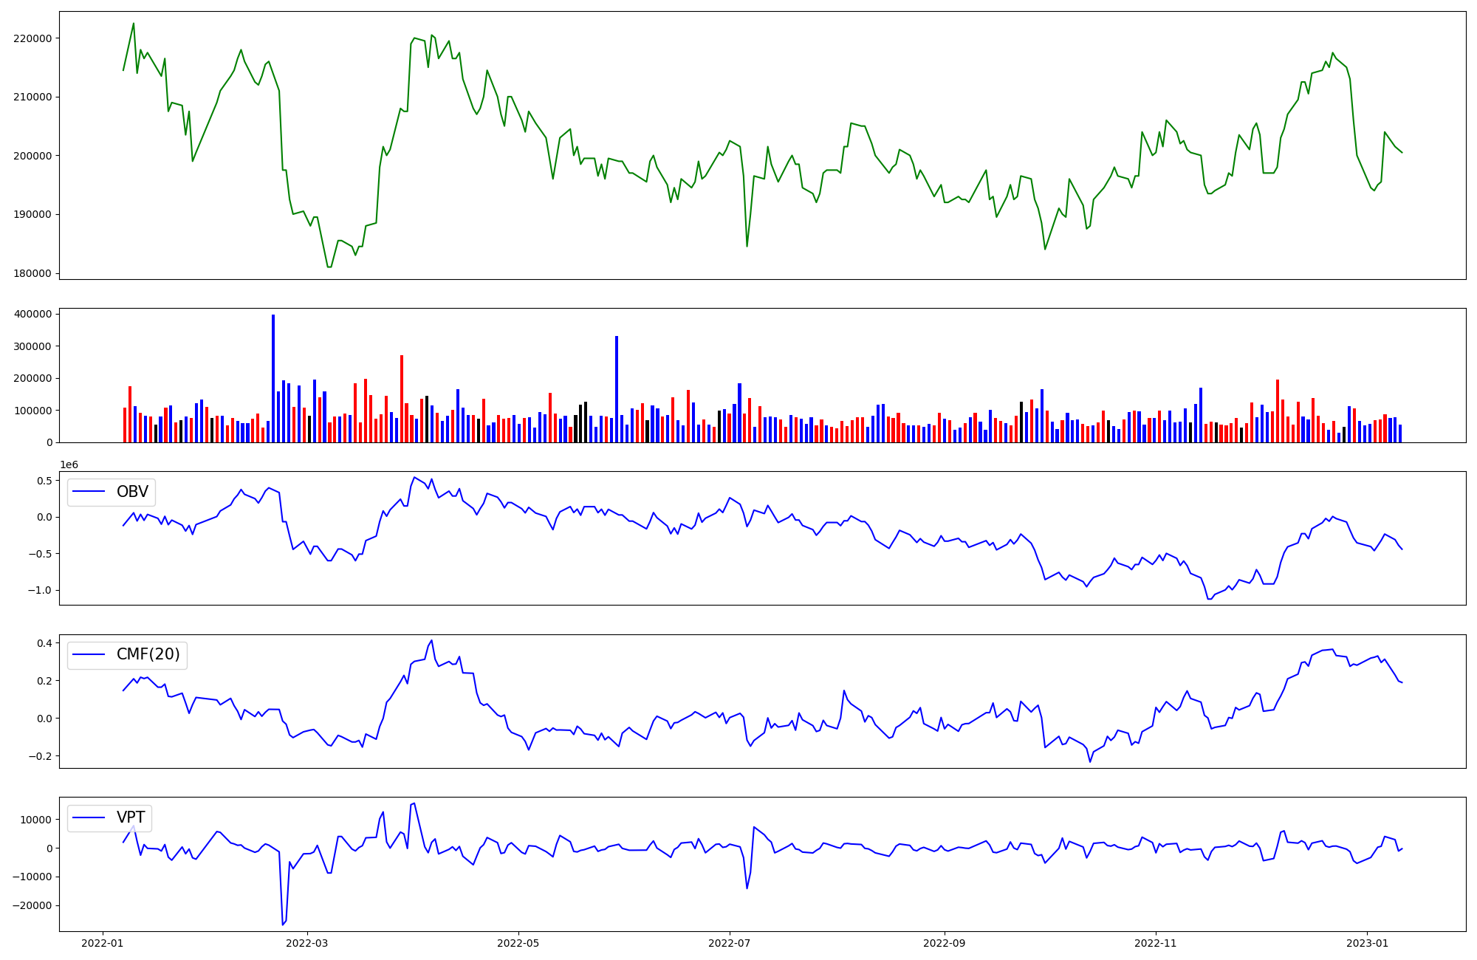
Task: Click the tall blue volume bar near 330000
Action: (x=617, y=389)
